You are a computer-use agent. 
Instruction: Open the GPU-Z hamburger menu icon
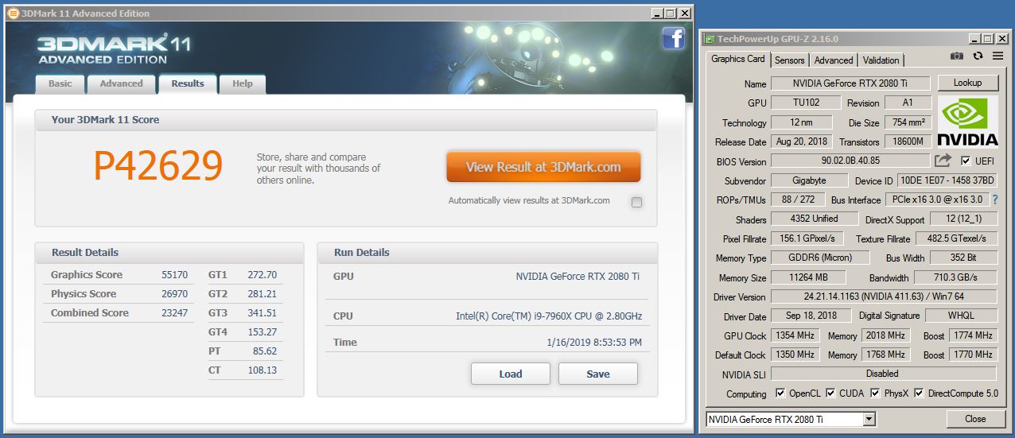(996, 56)
